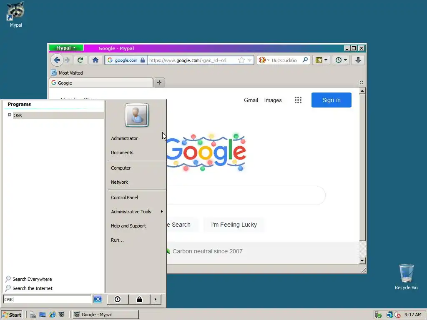Open Control Panel from Start menu
The image size is (427, 320).
(x=124, y=197)
